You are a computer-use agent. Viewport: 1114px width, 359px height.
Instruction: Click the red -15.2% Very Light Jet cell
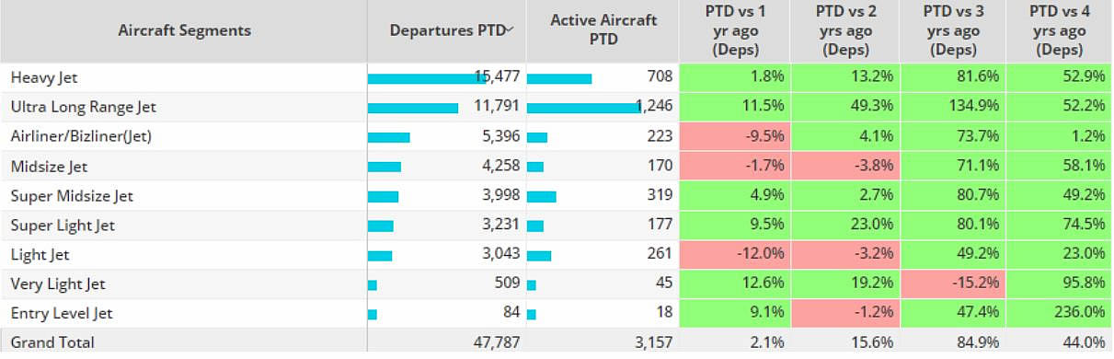tap(952, 284)
